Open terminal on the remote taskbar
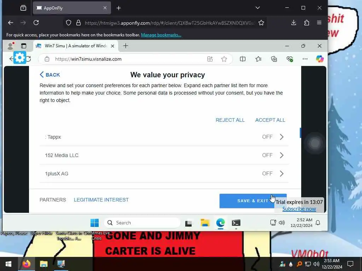Screen dimensions: 362x271 click(236, 223)
